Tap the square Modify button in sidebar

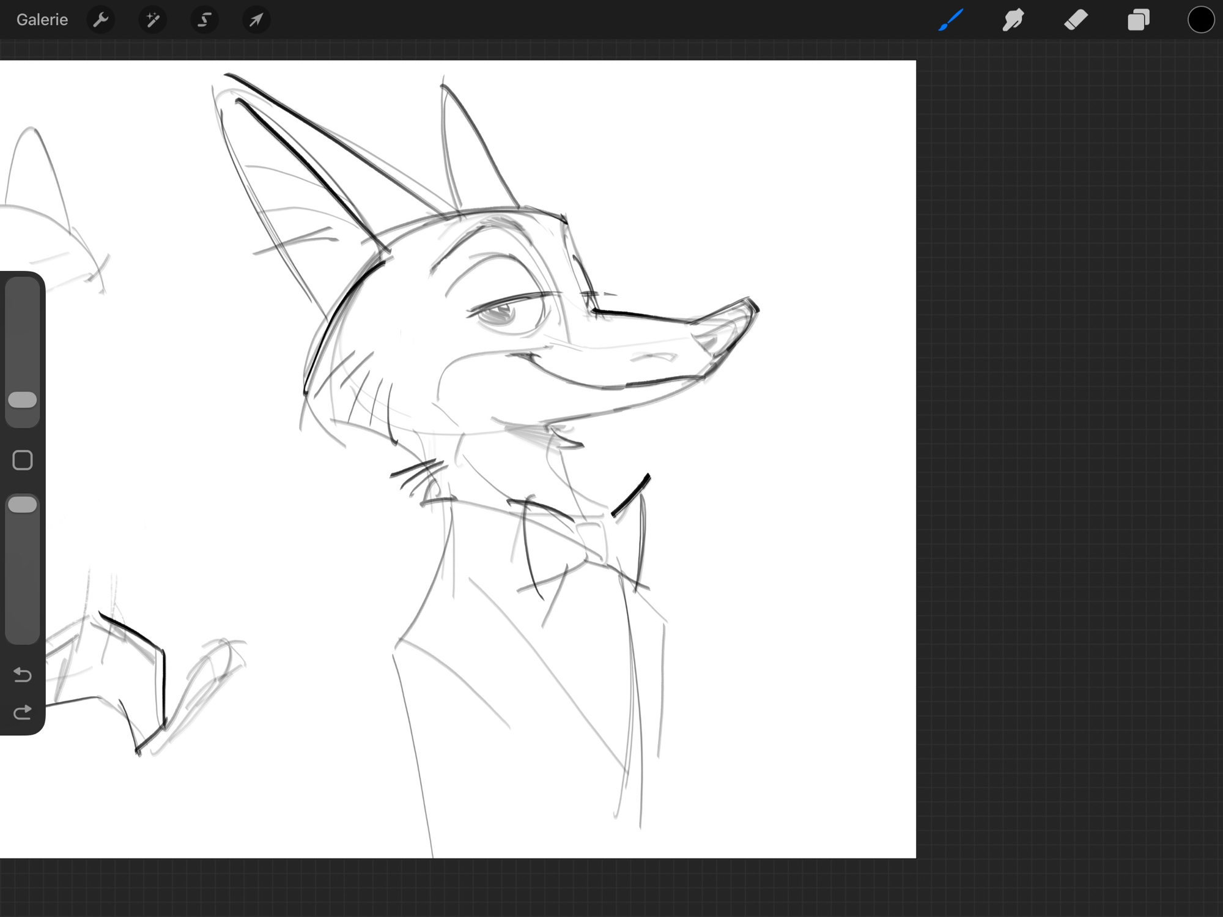(x=23, y=460)
